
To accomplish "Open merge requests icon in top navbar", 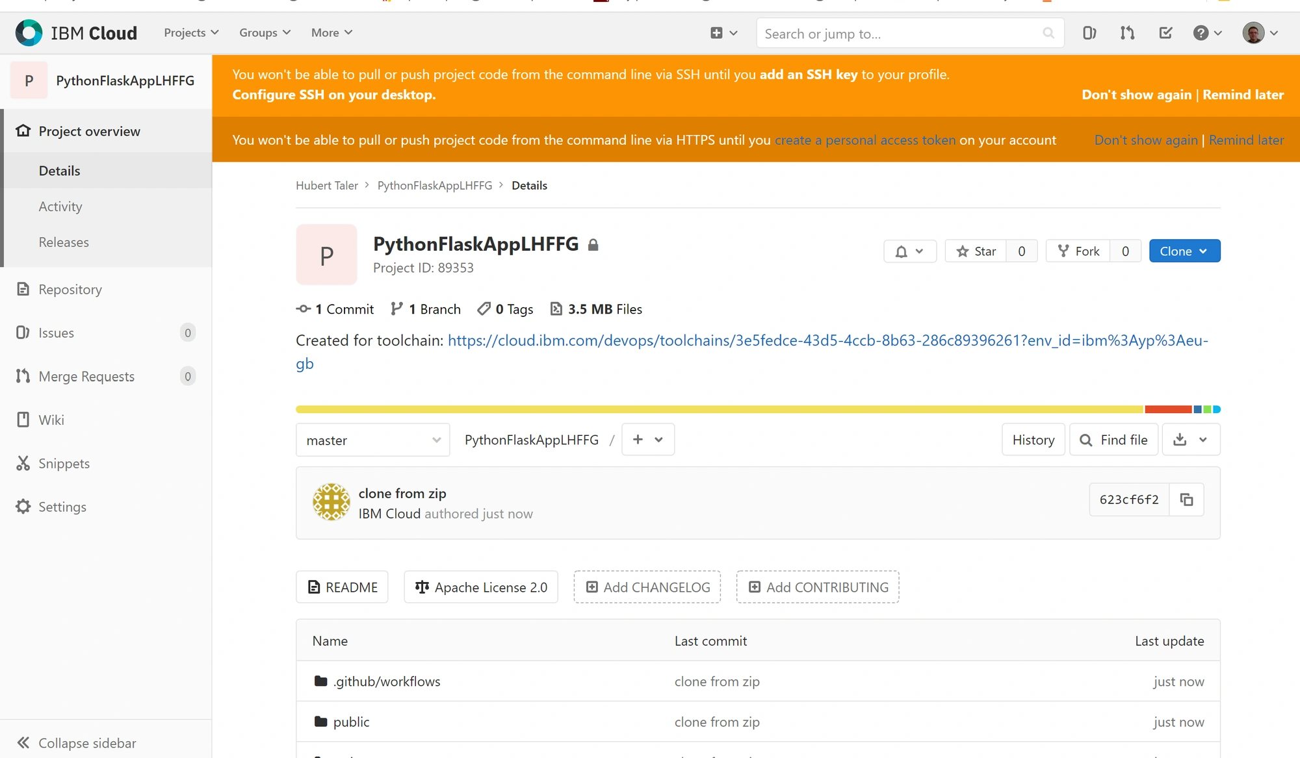I will (1127, 33).
